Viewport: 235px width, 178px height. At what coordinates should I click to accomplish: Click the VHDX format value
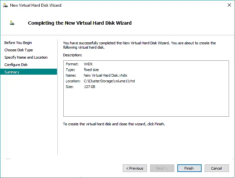click(x=88, y=64)
